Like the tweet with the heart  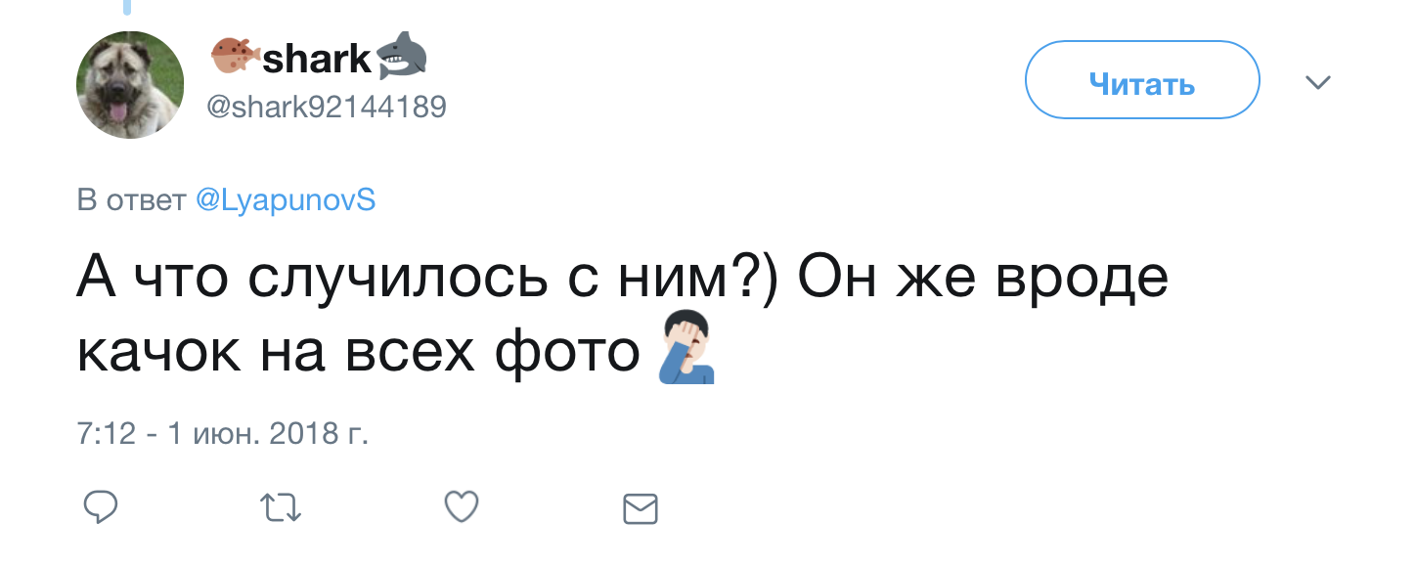pyautogui.click(x=462, y=506)
